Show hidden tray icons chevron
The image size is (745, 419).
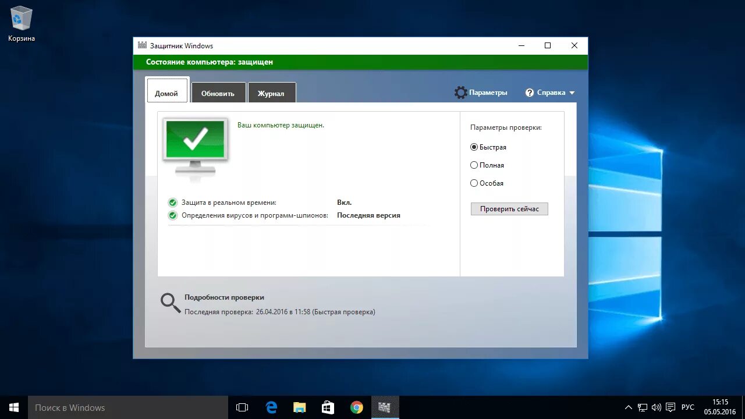coord(628,407)
